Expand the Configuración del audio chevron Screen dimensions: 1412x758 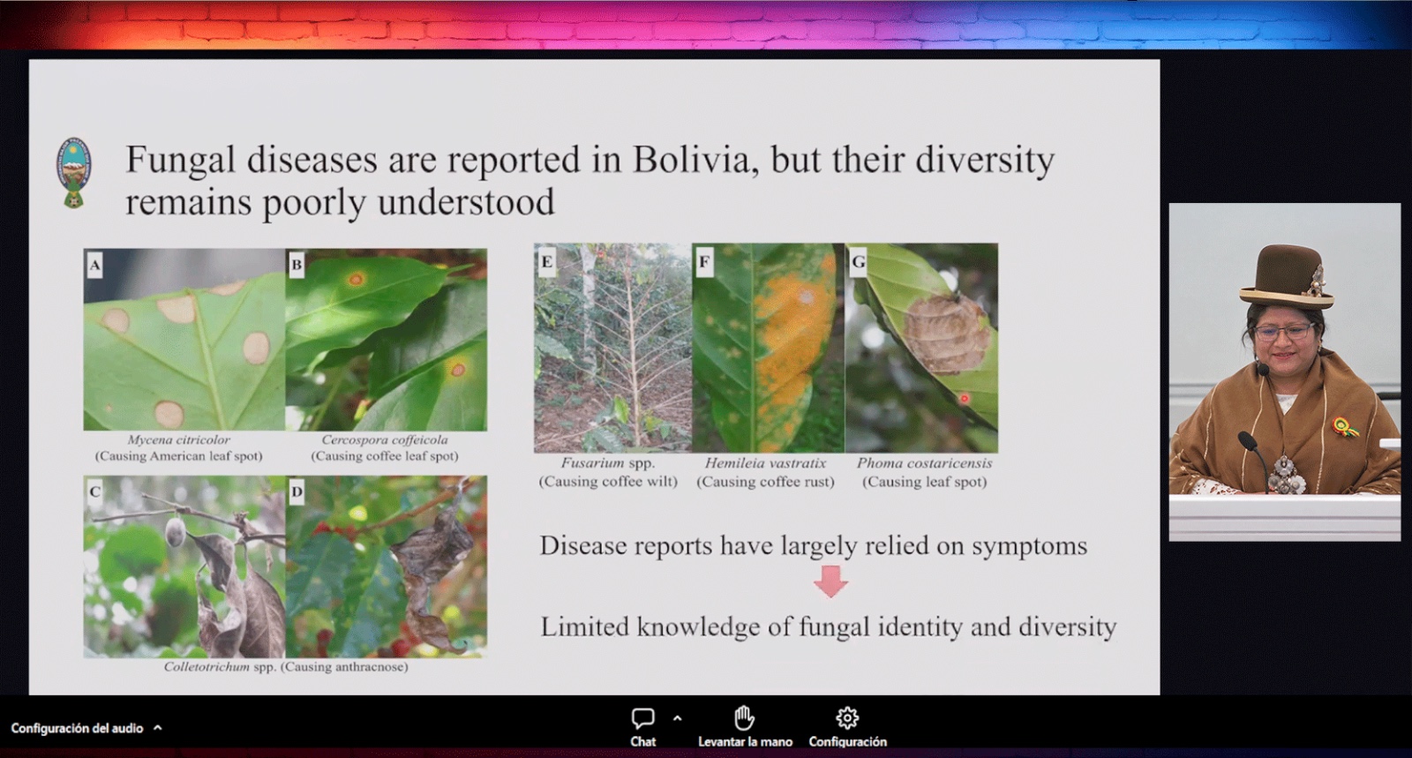[158, 728]
